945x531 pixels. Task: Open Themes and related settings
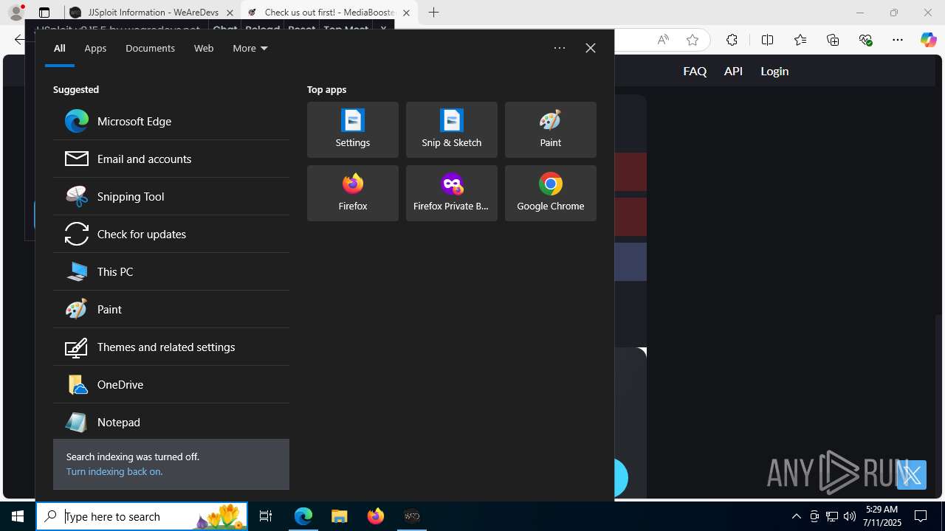171,347
